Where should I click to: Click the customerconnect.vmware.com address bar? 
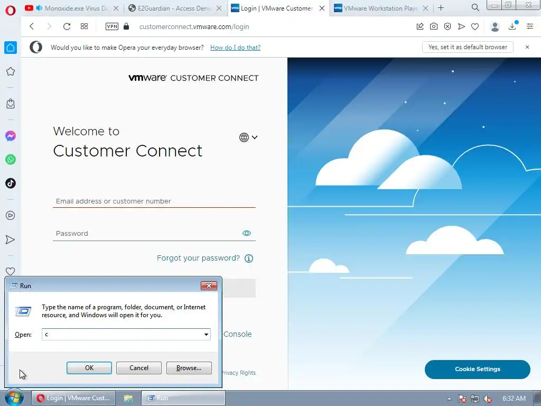coord(194,26)
